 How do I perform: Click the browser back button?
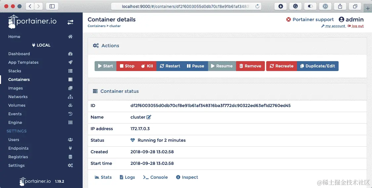click(x=30, y=6)
